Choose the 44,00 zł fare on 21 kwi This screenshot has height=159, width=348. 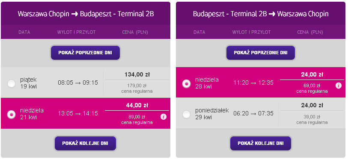coord(137,105)
